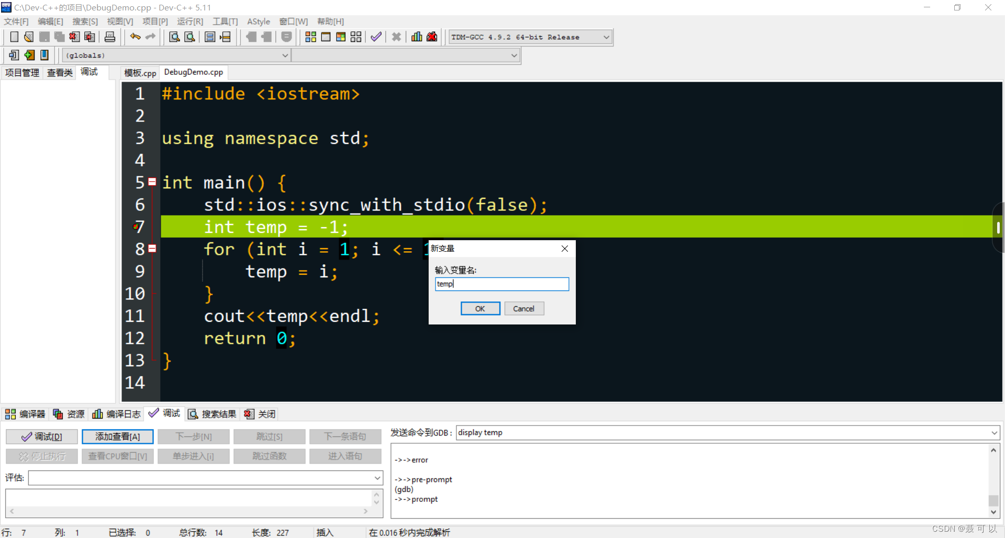1005x538 pixels.
Task: Click the Compile and Run icon
Action: pyautogui.click(x=341, y=37)
